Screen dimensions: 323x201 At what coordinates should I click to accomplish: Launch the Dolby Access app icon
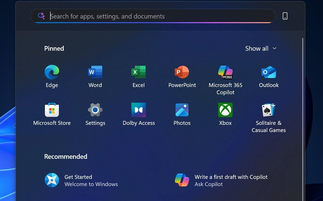(139, 110)
